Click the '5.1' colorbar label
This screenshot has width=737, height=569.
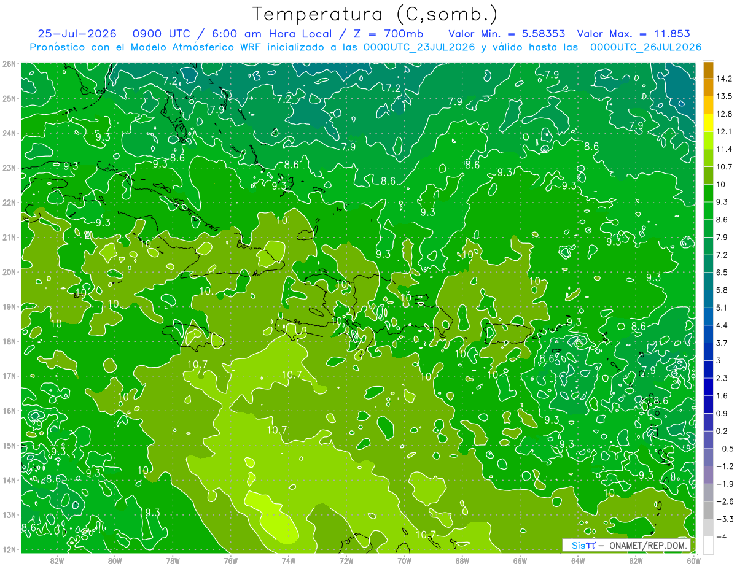[723, 308]
